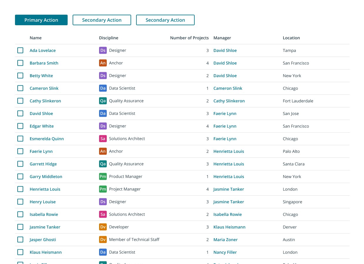Open Betty White's name link
This screenshot has height=264, width=364.
tap(41, 76)
